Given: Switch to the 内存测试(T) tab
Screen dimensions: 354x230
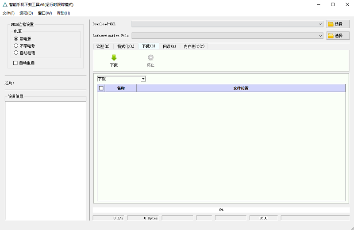Looking at the screenshot, I should click(x=194, y=46).
